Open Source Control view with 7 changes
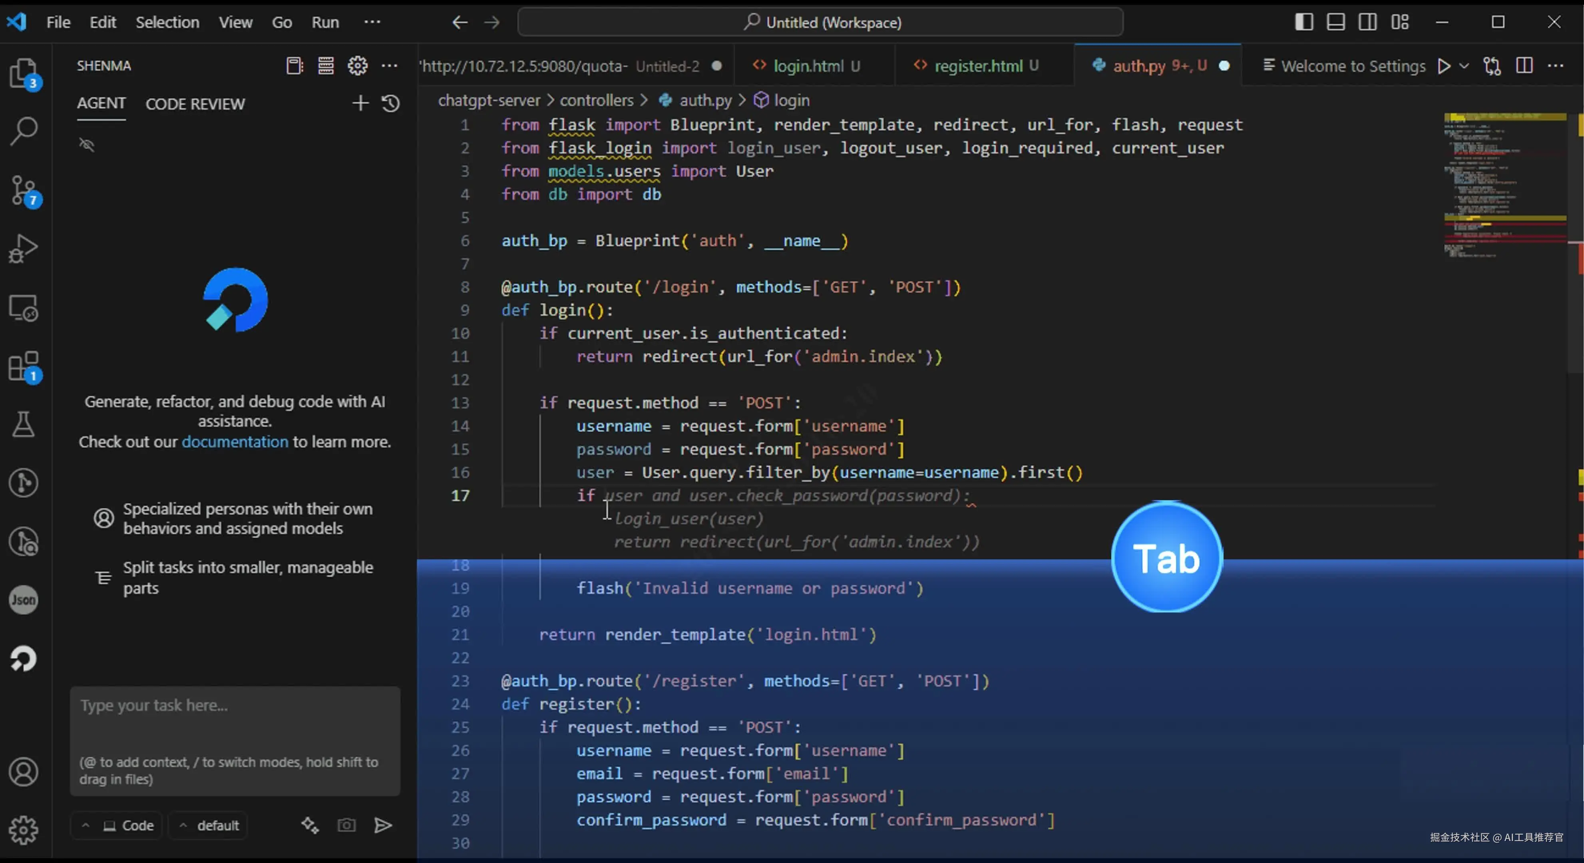Screen dimensions: 1584x863 pos(23,190)
